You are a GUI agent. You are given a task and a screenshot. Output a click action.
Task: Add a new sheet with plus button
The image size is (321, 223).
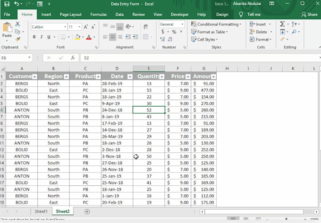tap(87, 212)
